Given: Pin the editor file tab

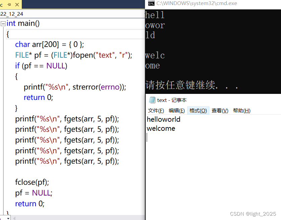Looking at the screenshot, I should click(9, 5).
